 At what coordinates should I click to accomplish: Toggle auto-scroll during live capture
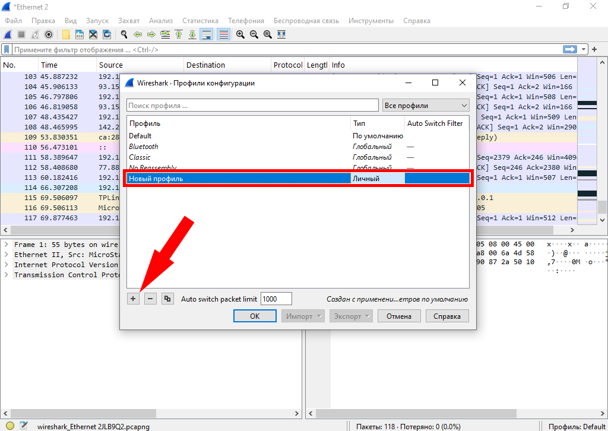pos(206,34)
